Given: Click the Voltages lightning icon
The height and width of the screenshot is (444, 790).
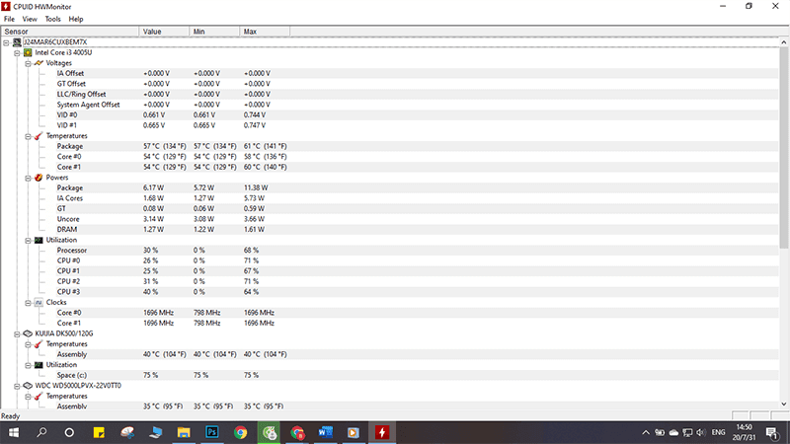Looking at the screenshot, I should click(39, 63).
